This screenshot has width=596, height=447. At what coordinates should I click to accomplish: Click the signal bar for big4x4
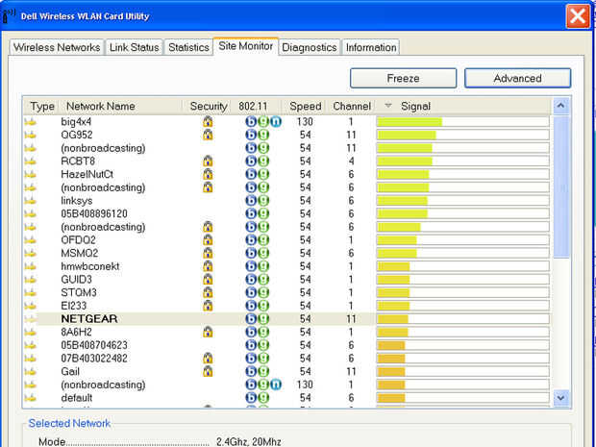463,122
